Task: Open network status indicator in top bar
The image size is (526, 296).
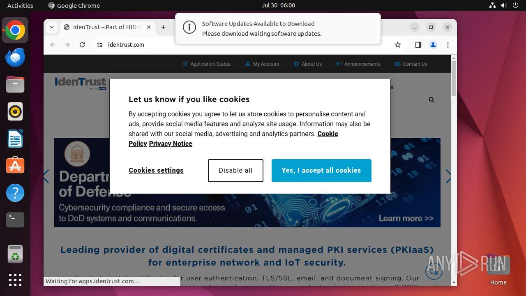Action: point(493,5)
